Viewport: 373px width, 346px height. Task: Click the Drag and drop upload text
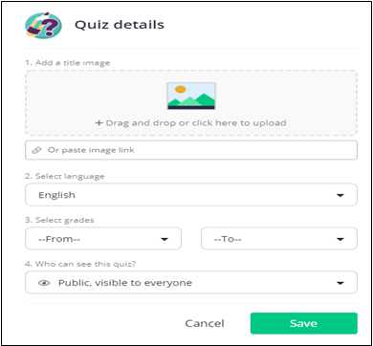tap(196, 123)
